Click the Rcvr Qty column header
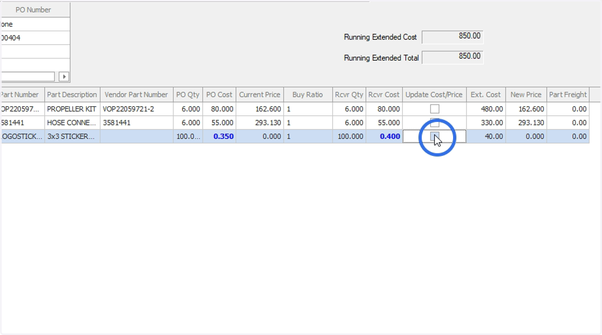The height and width of the screenshot is (335, 602). click(x=349, y=94)
